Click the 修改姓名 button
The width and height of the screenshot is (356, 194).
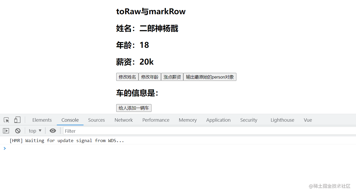127,77
